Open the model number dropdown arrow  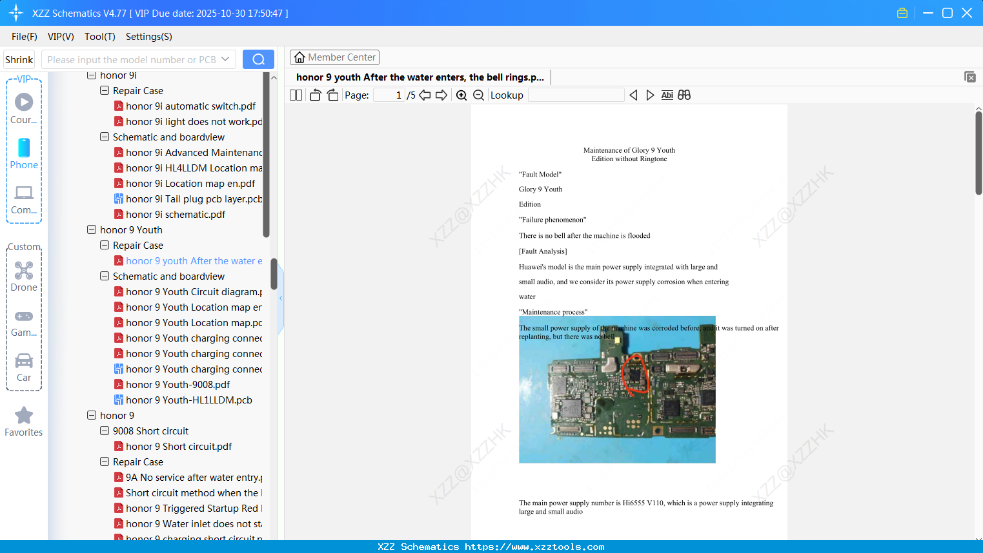pyautogui.click(x=225, y=59)
